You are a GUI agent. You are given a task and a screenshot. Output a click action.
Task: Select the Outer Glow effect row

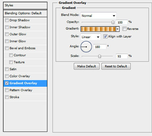pos(25,34)
